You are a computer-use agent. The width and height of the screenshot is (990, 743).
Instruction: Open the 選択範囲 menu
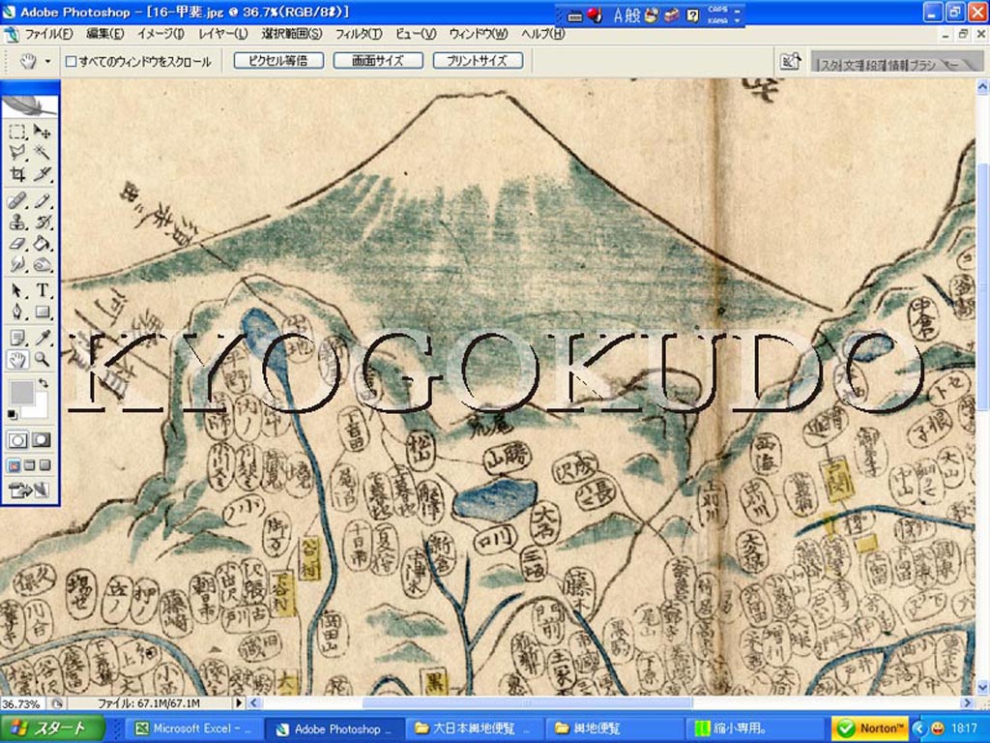292,34
